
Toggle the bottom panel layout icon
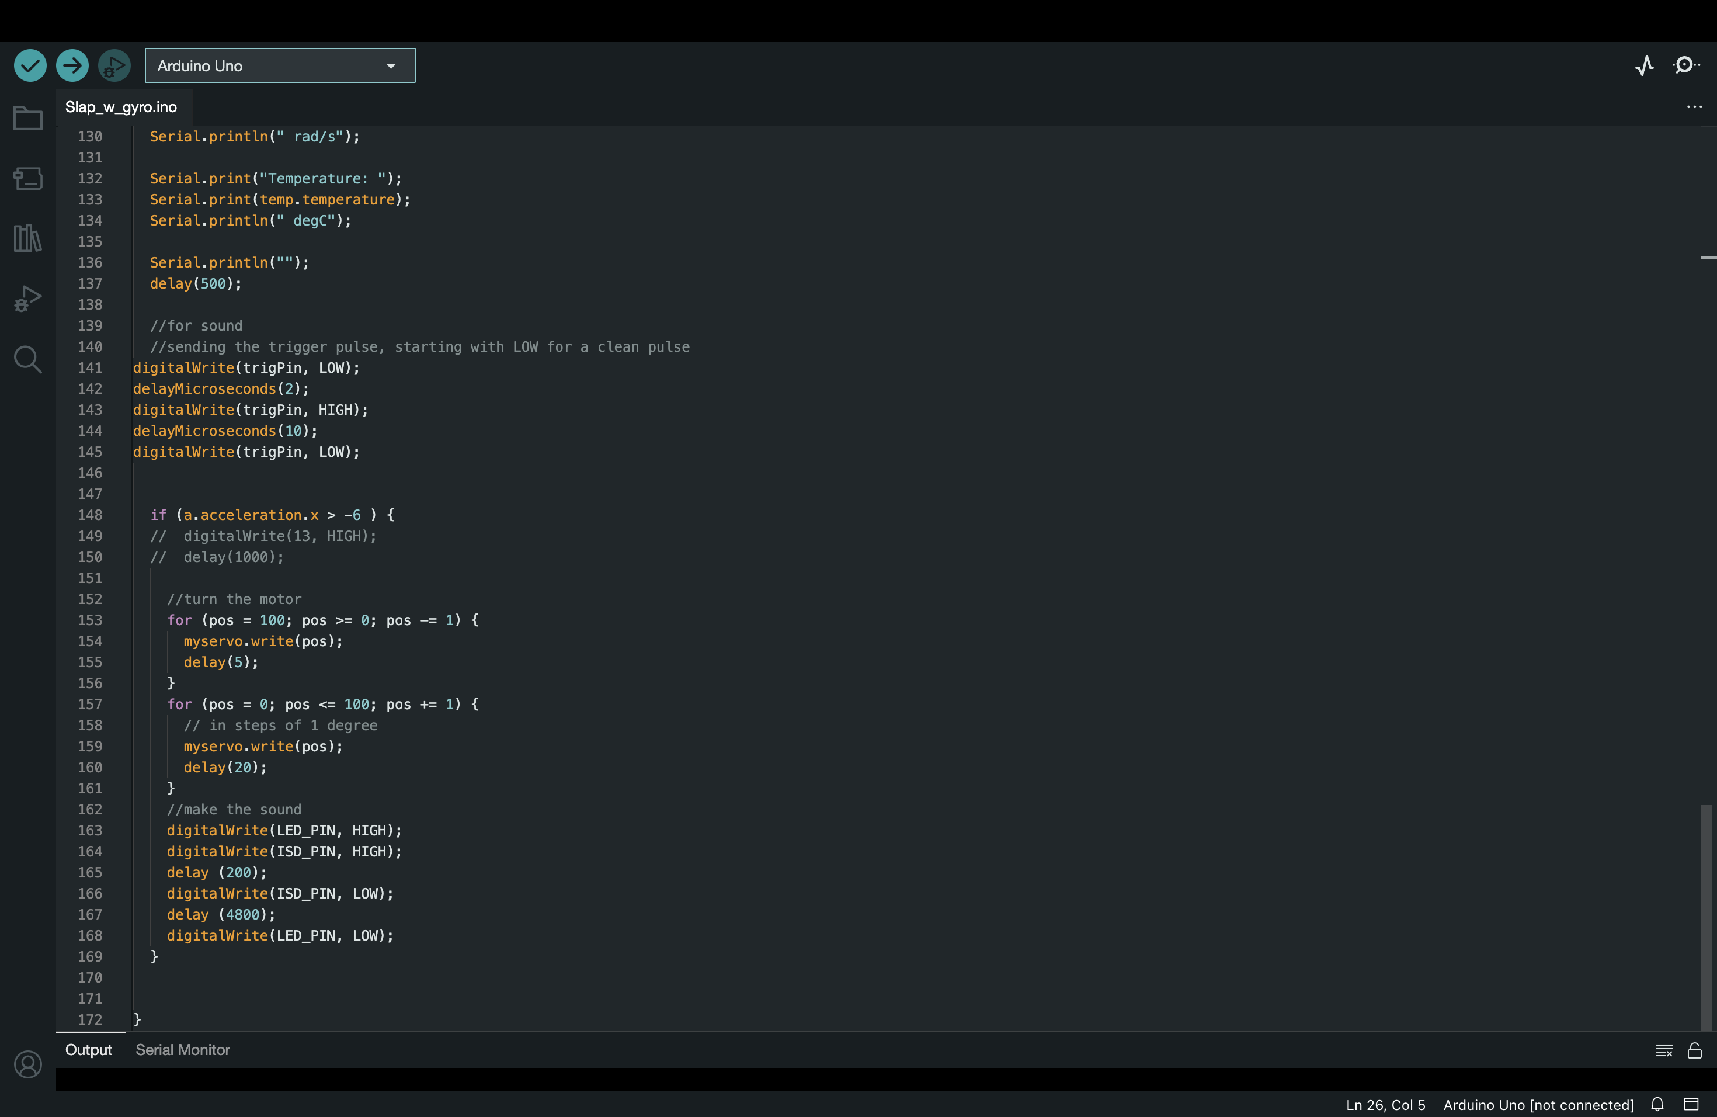[1692, 1104]
